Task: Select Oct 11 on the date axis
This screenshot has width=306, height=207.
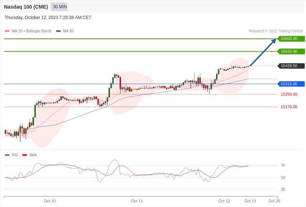Action: pos(137,201)
